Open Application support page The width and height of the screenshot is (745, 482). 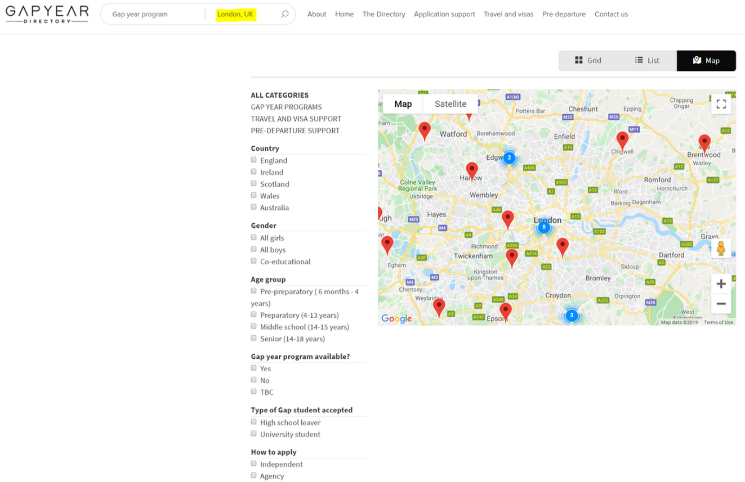pyautogui.click(x=444, y=15)
